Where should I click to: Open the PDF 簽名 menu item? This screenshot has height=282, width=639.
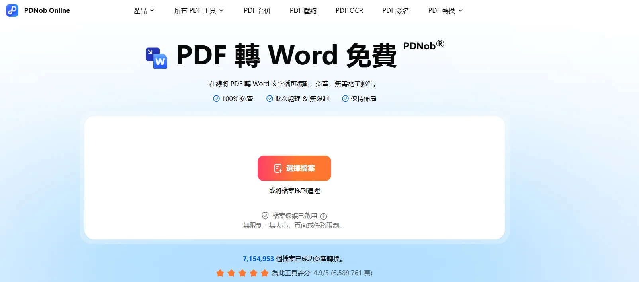(x=395, y=11)
